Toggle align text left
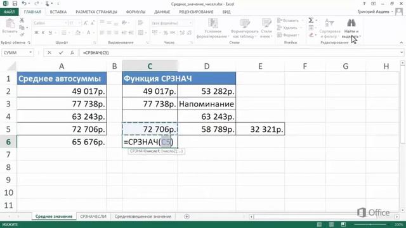This screenshot has height=228, width=406. tap(102, 32)
